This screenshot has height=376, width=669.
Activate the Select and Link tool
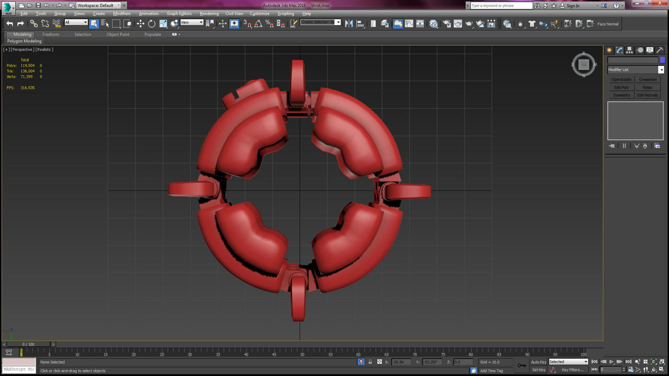coord(34,23)
